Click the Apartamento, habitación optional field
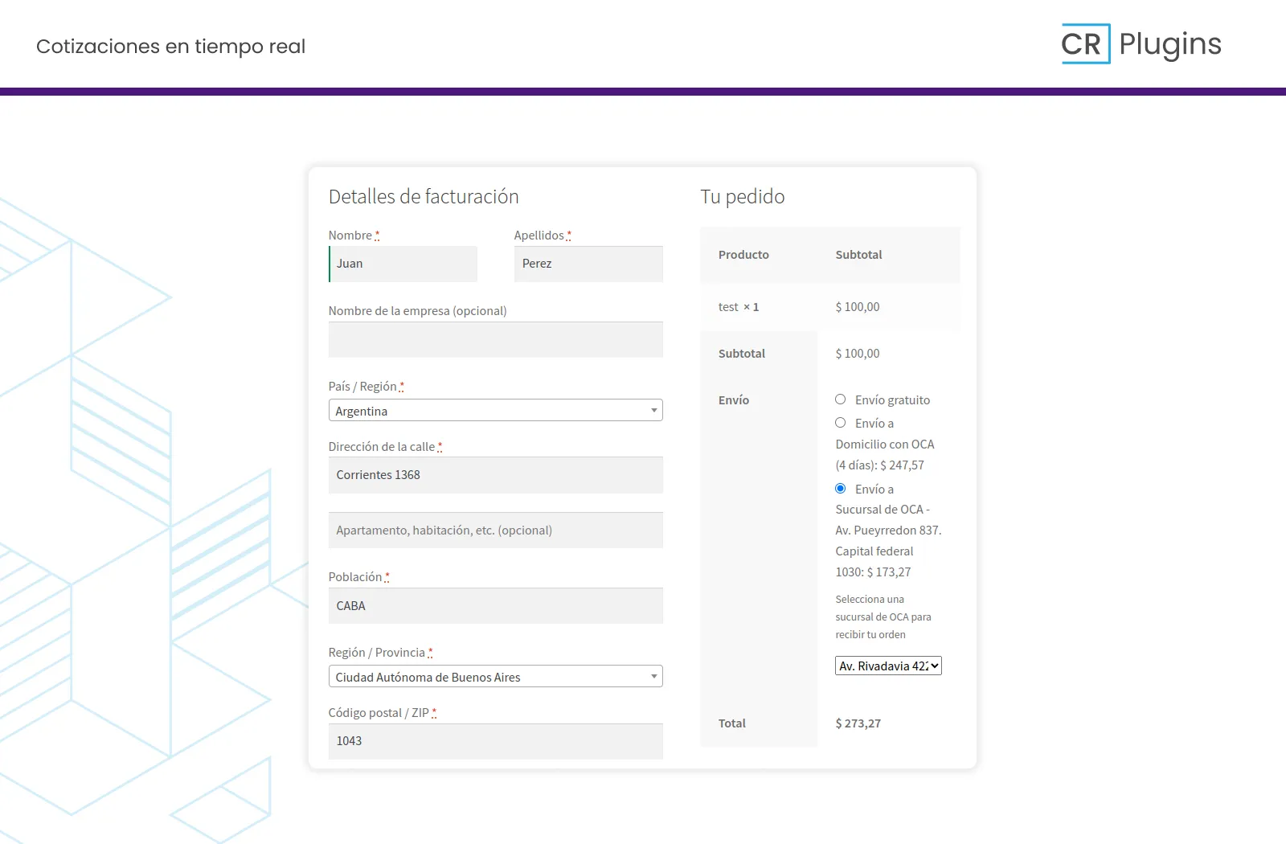1286x844 pixels. coord(495,531)
